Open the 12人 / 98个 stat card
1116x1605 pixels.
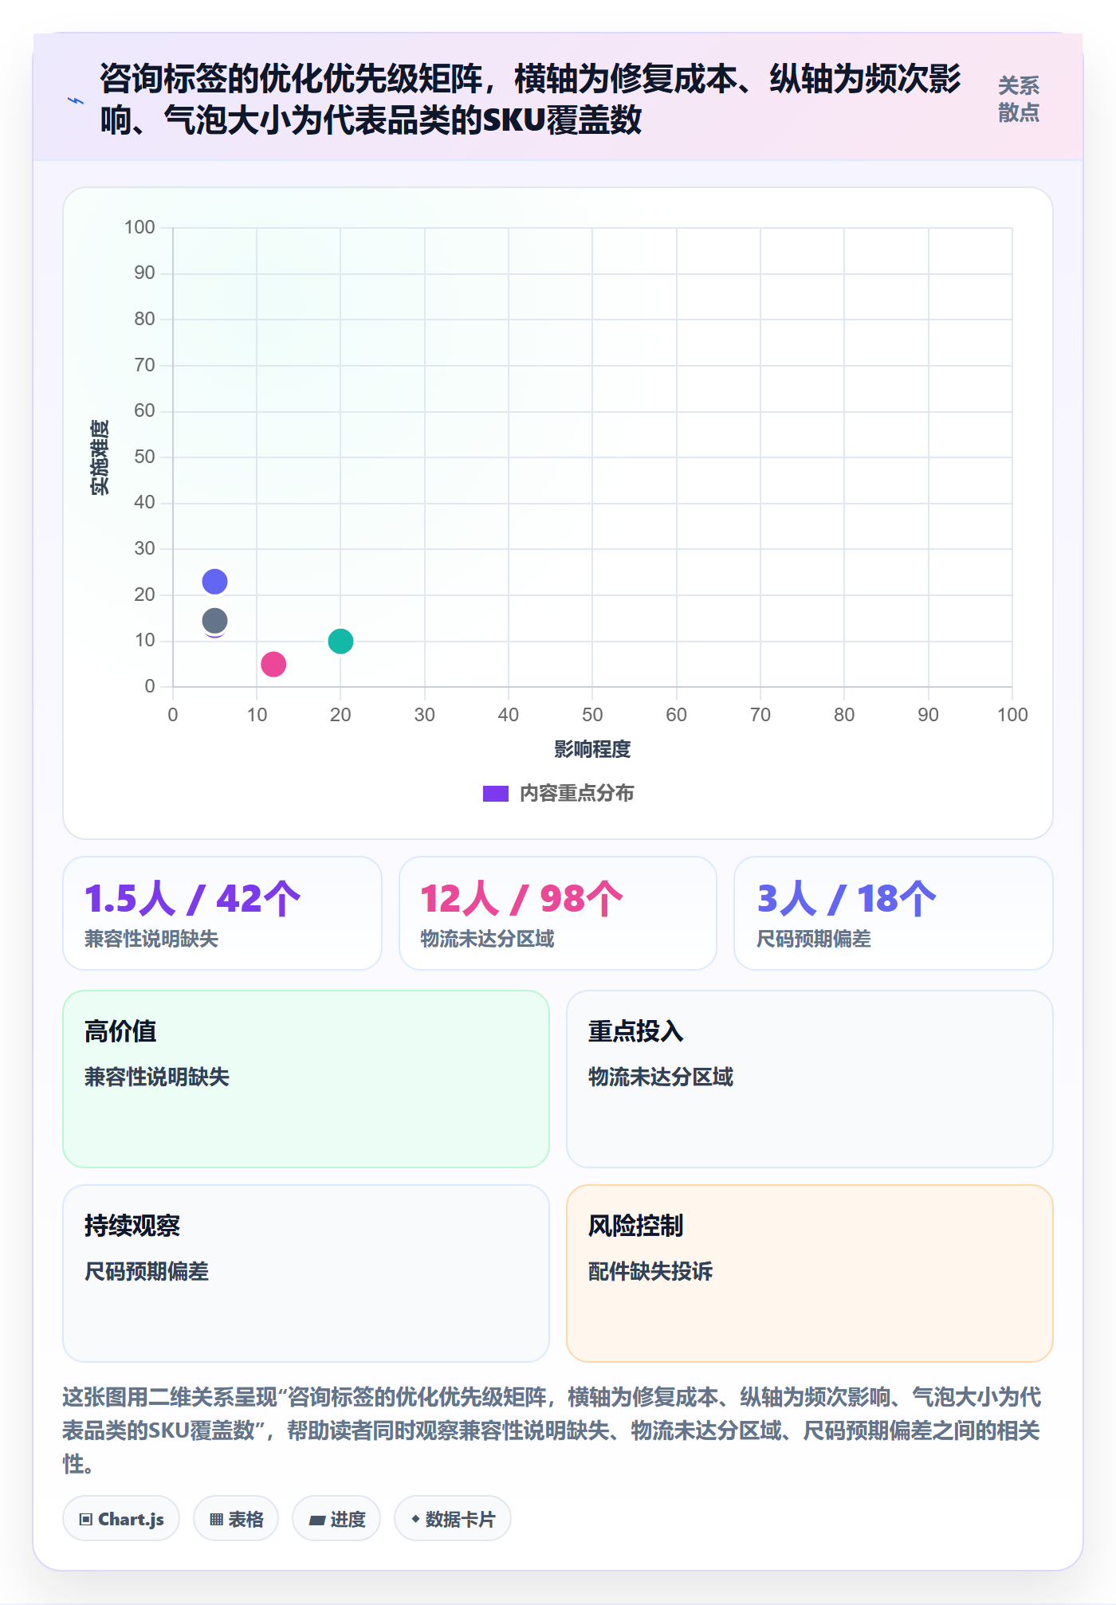(x=558, y=913)
